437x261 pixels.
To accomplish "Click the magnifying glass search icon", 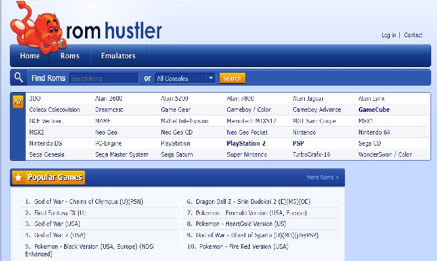I will click(19, 77).
